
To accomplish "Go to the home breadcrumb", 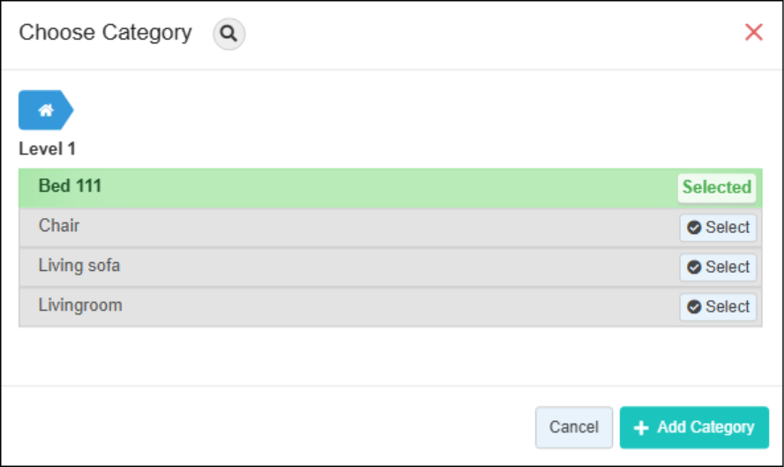I will (x=46, y=110).
